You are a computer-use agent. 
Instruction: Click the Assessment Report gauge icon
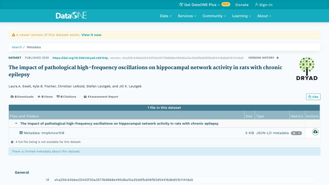85,97
